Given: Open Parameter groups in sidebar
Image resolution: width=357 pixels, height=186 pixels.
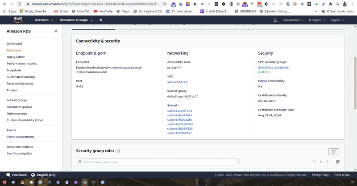Looking at the screenshot, I should point(19,107).
